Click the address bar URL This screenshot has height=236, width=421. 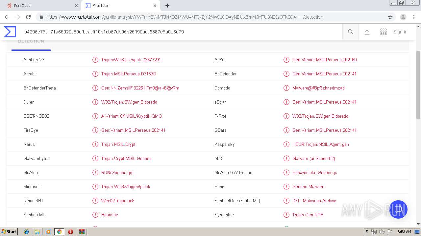185,17
